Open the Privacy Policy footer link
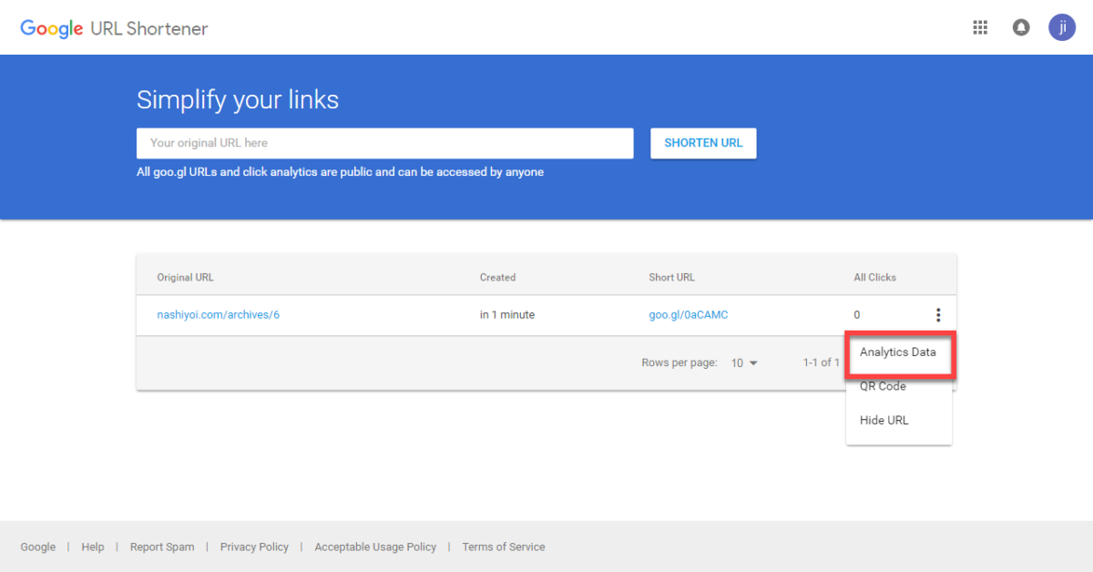 click(254, 546)
